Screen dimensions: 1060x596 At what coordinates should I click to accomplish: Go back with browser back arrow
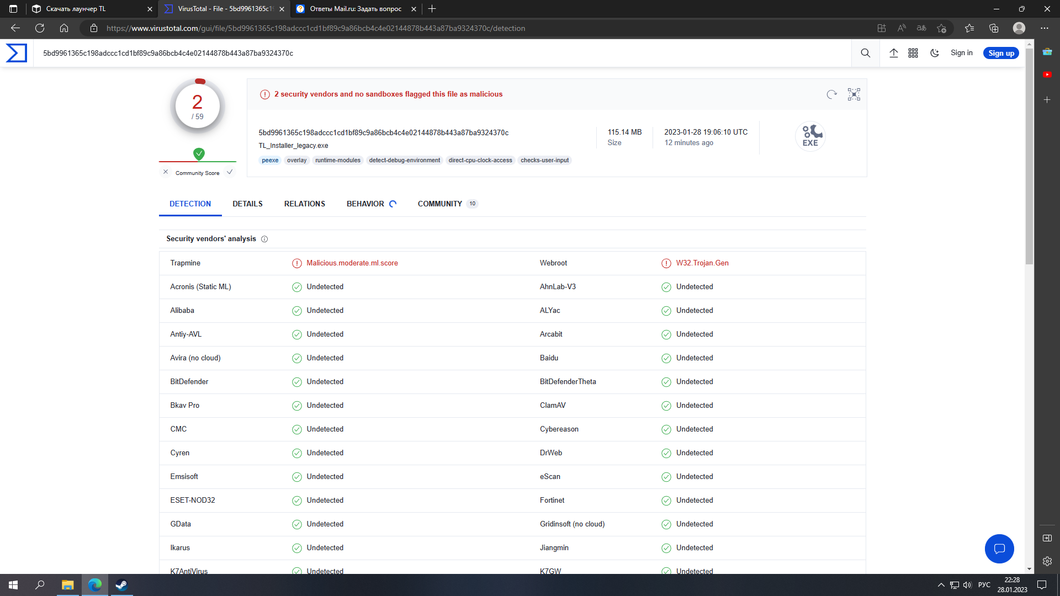click(x=15, y=28)
